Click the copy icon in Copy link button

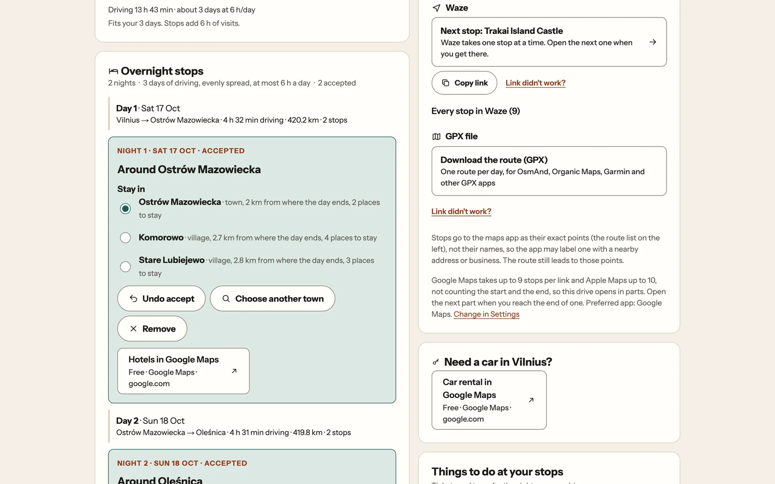pyautogui.click(x=446, y=83)
